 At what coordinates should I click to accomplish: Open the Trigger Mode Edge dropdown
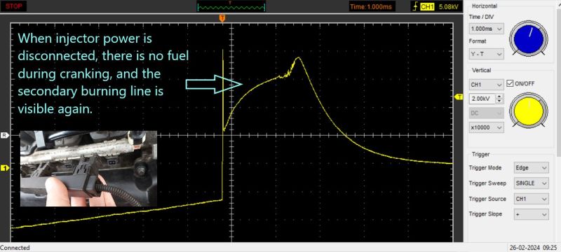[531, 168]
